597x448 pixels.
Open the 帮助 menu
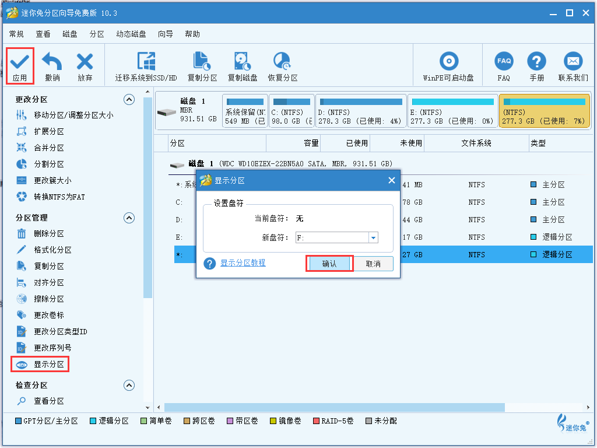click(x=192, y=34)
